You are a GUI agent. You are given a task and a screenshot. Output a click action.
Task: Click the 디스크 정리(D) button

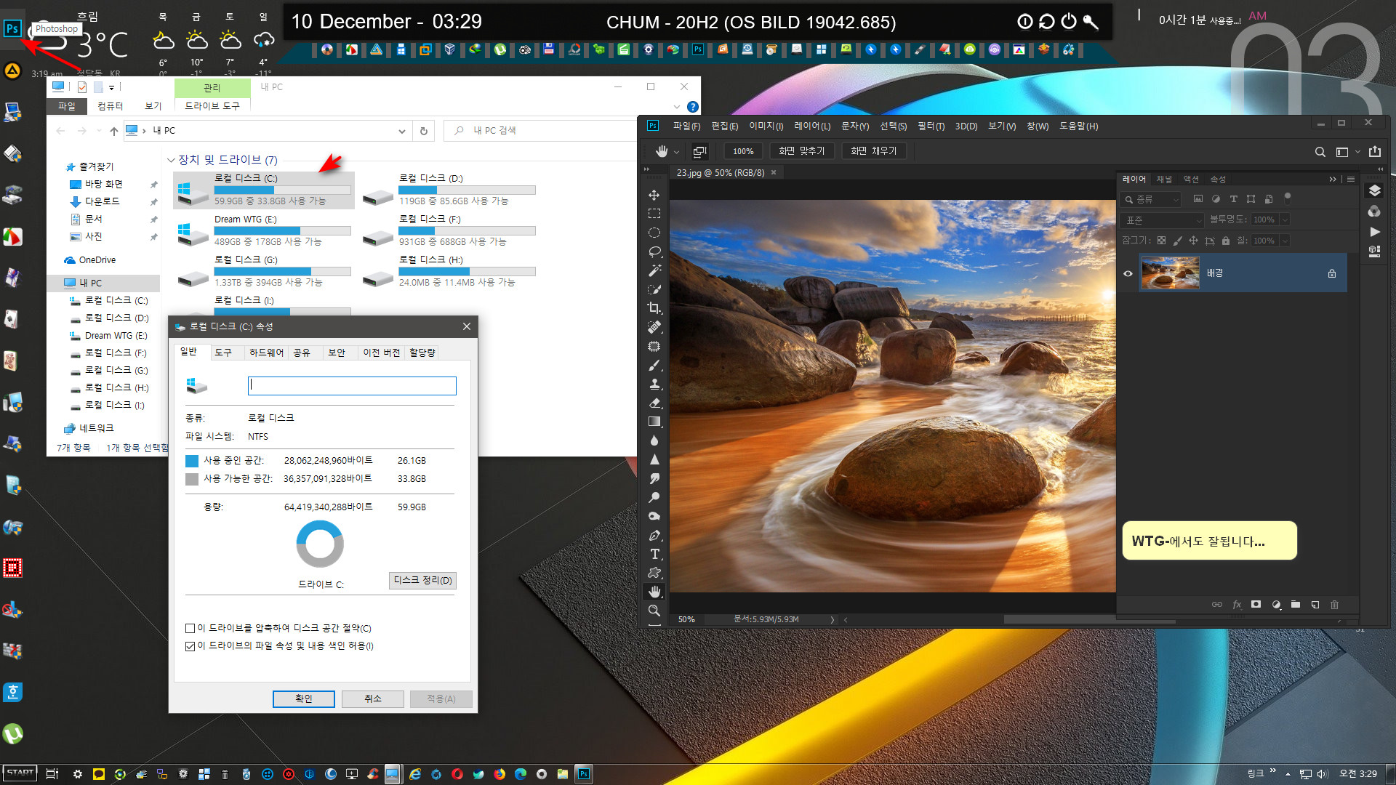(422, 580)
